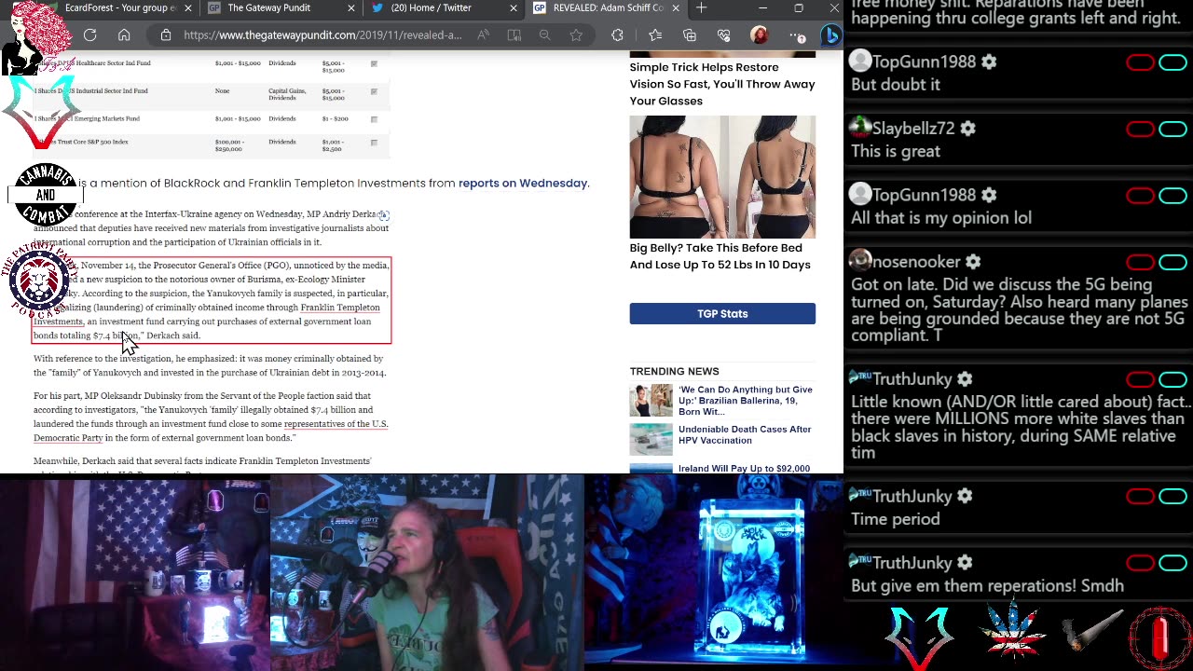Toggle the Core S&P 500 Index row checkbox
This screenshot has height=671, width=1193.
click(x=374, y=143)
